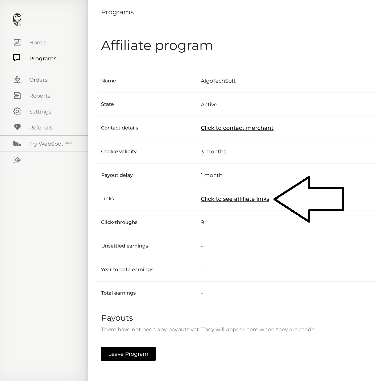The image size is (377, 381).
Task: Click the Programs speech bubble icon
Action: (x=17, y=58)
